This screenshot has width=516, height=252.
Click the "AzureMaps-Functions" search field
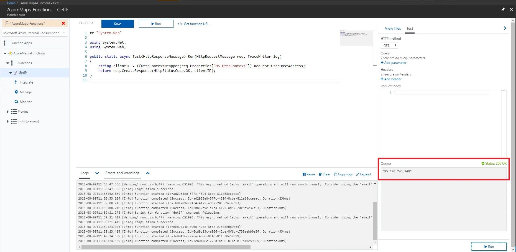point(35,23)
